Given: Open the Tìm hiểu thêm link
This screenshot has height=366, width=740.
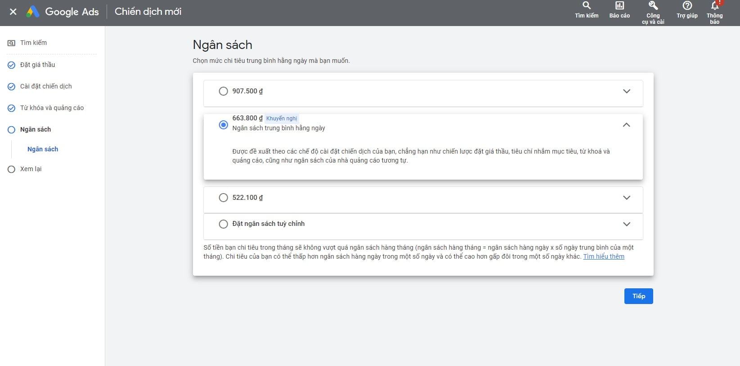Looking at the screenshot, I should [x=604, y=256].
